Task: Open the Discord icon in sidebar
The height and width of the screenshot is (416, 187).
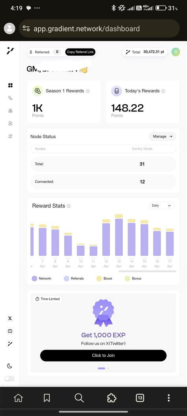Action: pos(10,331)
